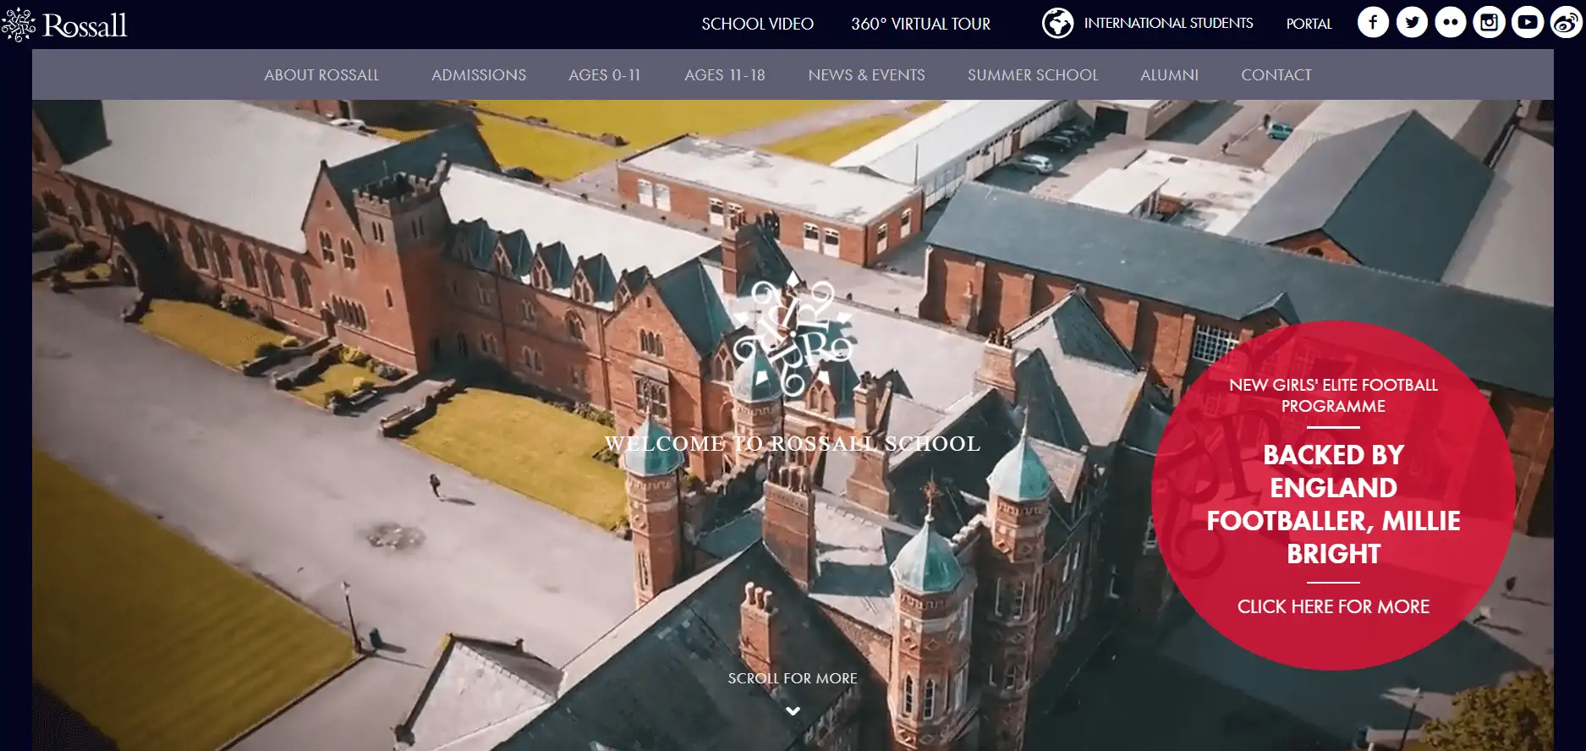Viewport: 1586px width, 751px height.
Task: Click 'Click Here For More' in red circle
Action: [1333, 606]
